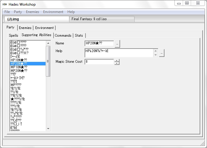
Task: Select the top-level Party tab
Action: pyautogui.click(x=11, y=27)
